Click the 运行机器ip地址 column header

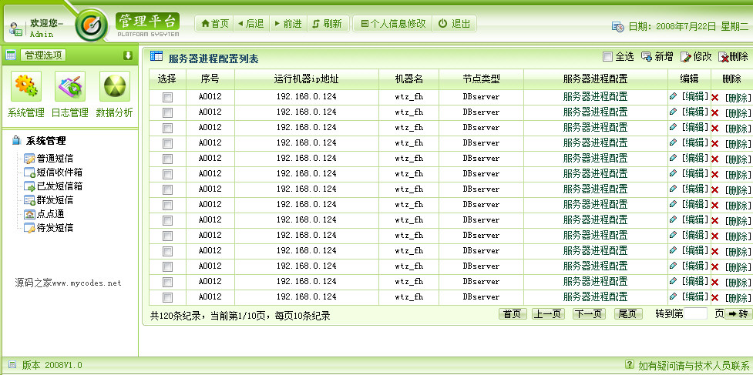click(x=307, y=79)
